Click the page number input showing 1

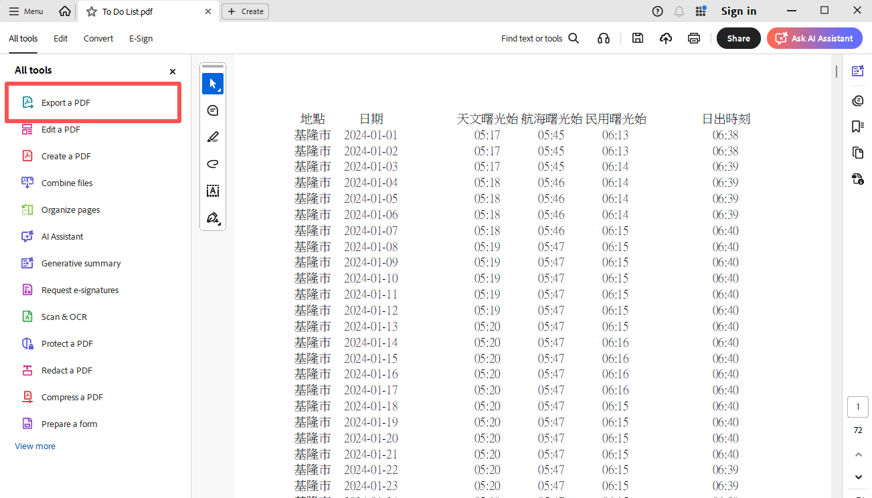857,406
